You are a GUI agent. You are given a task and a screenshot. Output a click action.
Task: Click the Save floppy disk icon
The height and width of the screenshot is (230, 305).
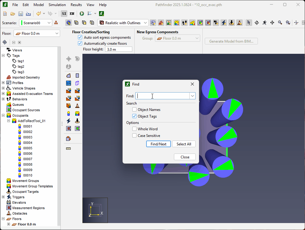click(21, 14)
